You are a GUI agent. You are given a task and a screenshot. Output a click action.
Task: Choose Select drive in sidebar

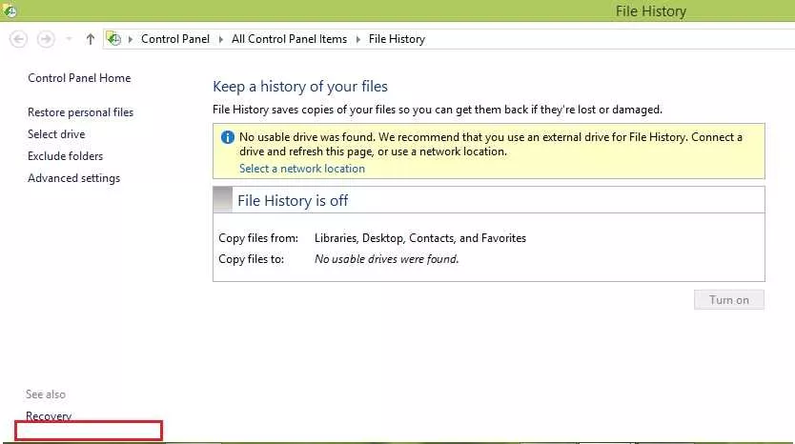pyautogui.click(x=56, y=134)
